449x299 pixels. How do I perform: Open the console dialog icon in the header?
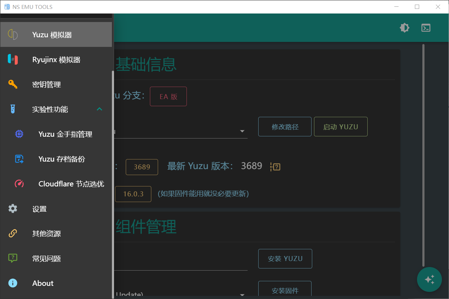[426, 28]
